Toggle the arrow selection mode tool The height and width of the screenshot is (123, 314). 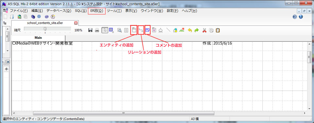(105, 30)
